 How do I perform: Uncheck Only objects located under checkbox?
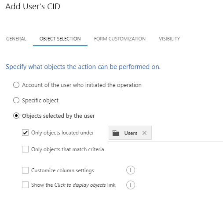[x=25, y=133]
